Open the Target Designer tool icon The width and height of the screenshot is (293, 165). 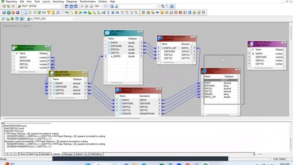click(x=8, y=19)
